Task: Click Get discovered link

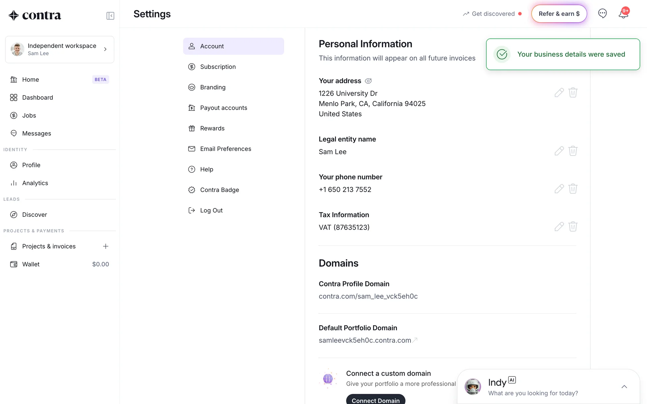Action: (493, 14)
